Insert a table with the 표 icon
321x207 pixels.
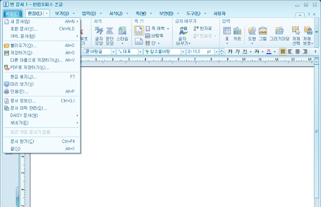coord(227,35)
